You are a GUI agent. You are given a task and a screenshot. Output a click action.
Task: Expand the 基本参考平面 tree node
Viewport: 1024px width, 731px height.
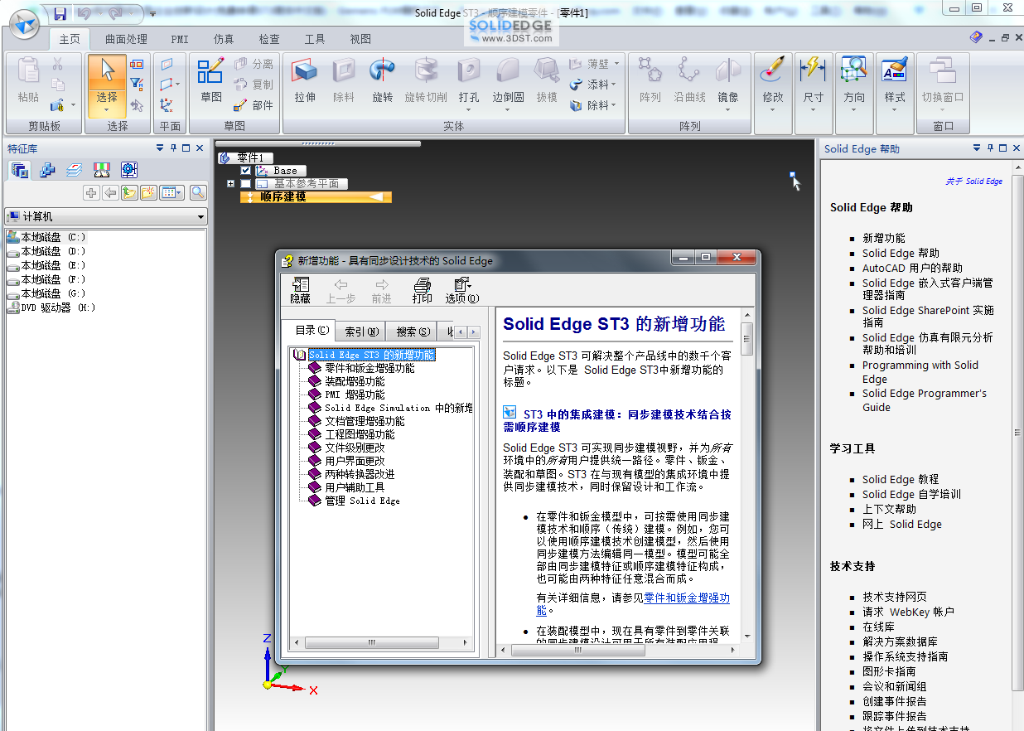[x=230, y=184]
